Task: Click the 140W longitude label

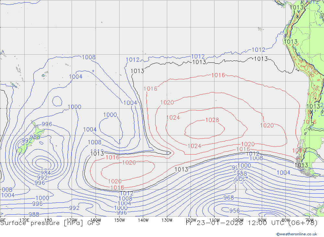Action: tap(143, 220)
